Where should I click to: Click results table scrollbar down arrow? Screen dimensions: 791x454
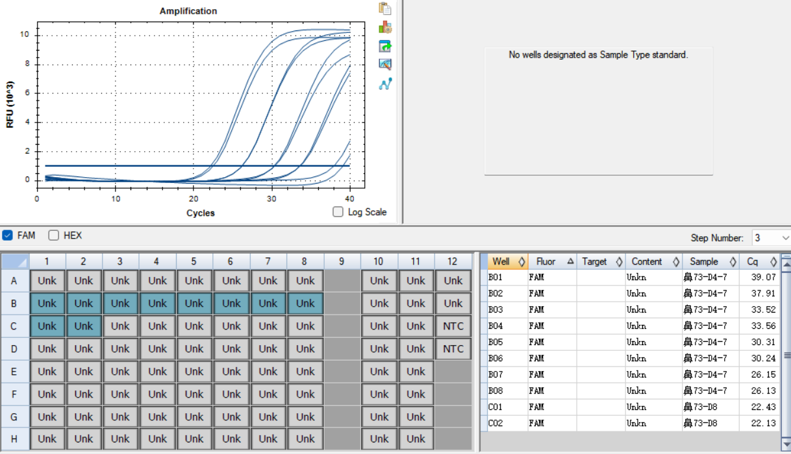(x=786, y=445)
